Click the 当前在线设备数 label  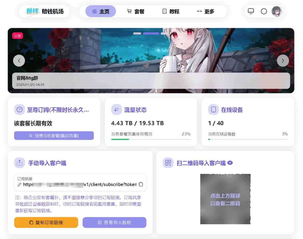pyautogui.click(x=222, y=134)
